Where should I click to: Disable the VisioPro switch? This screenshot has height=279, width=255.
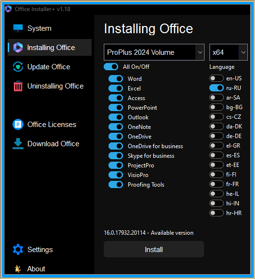(x=116, y=175)
